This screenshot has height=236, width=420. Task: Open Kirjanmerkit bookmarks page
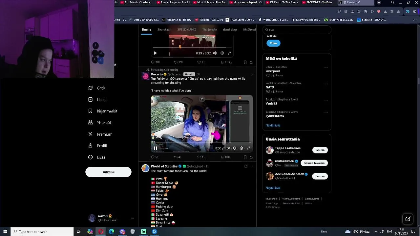pos(103,111)
